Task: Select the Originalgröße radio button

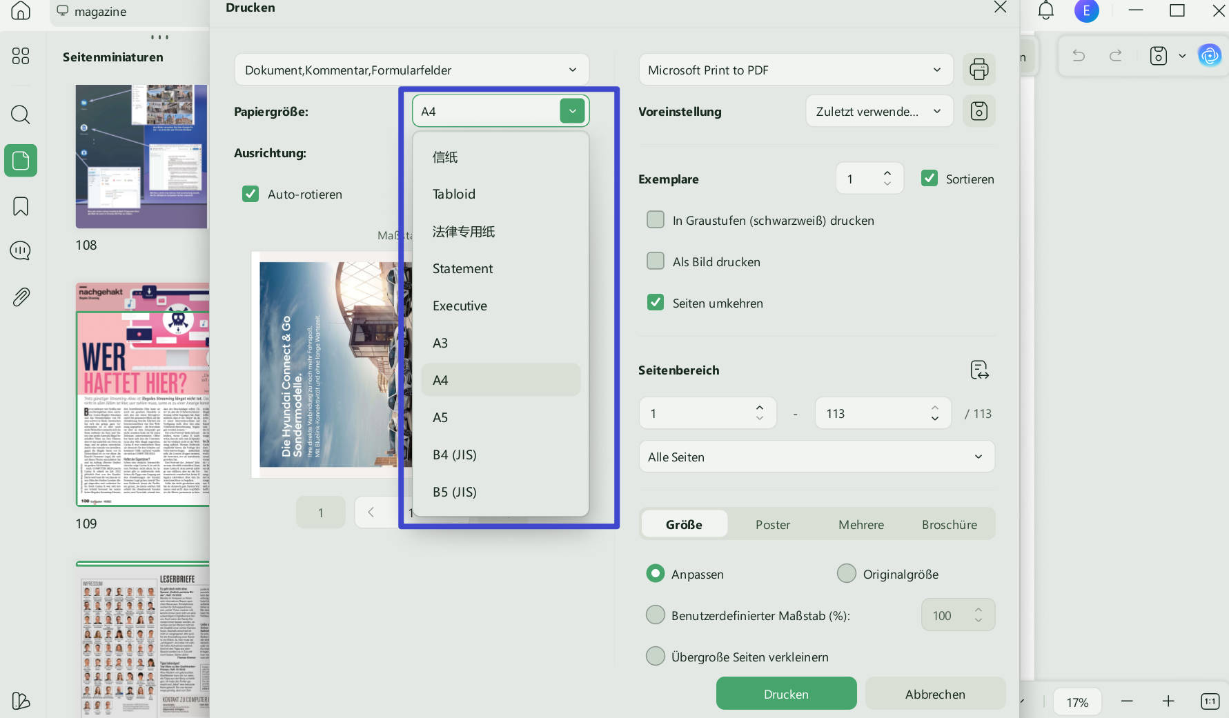Action: (846, 573)
